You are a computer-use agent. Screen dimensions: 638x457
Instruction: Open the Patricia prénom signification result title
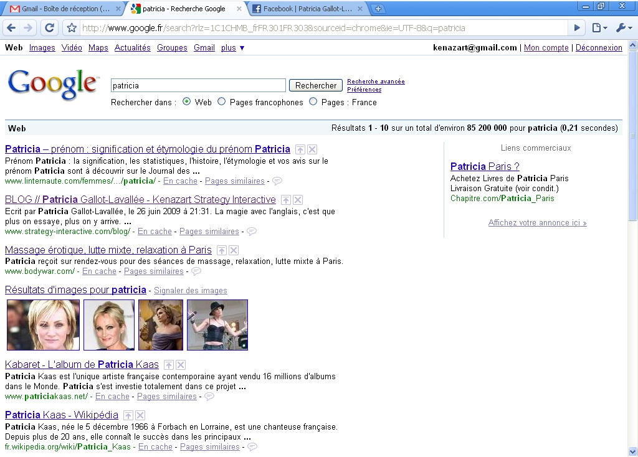(x=147, y=149)
